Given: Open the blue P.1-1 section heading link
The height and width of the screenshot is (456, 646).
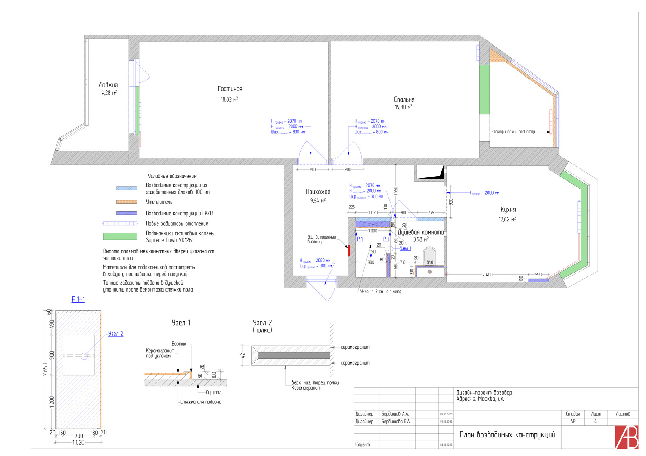Looking at the screenshot, I should (x=78, y=299).
